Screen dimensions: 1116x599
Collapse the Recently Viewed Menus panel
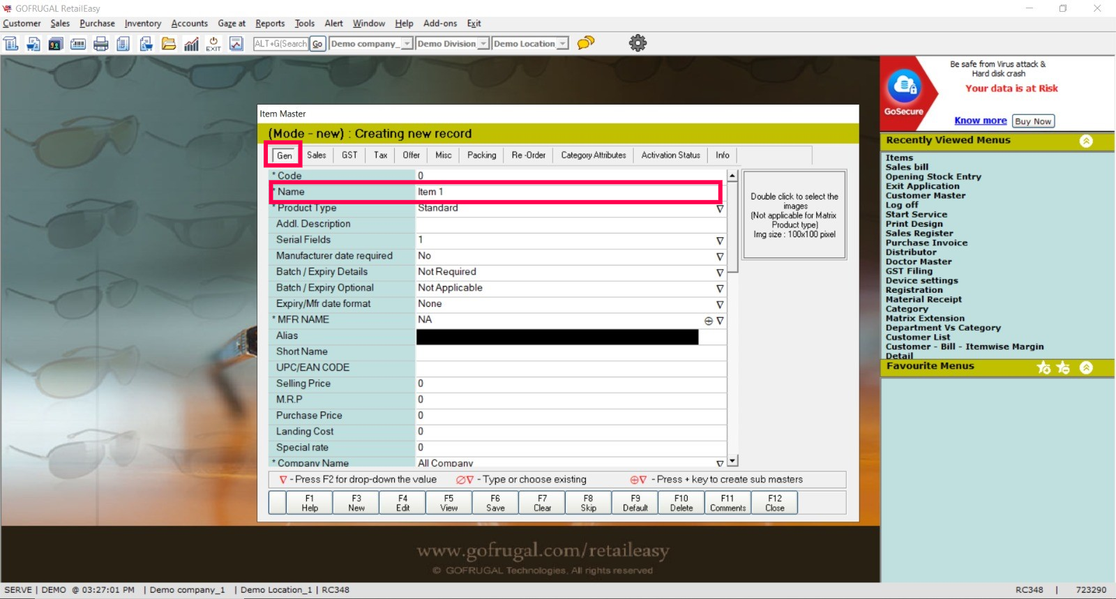(x=1086, y=141)
